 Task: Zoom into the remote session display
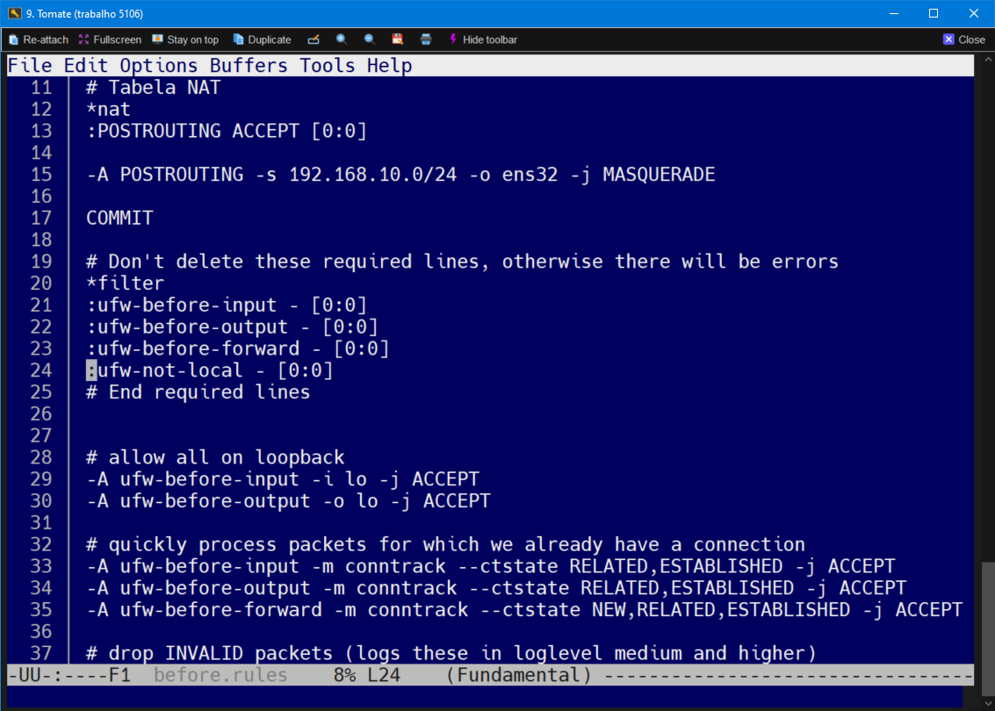[x=342, y=39]
